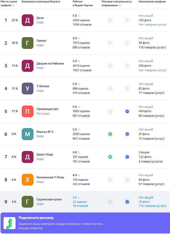
Task: Click the grey ad icon in Дача row
Action: click(x=110, y=20)
